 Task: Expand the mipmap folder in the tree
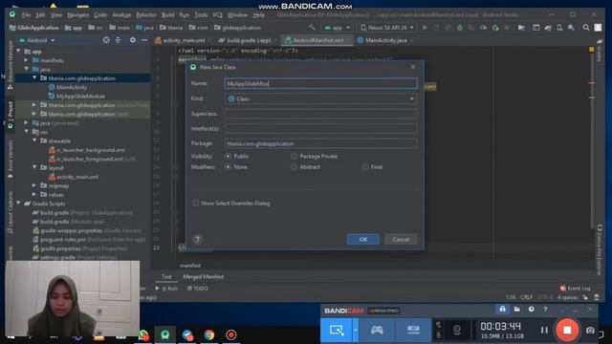[x=34, y=185]
